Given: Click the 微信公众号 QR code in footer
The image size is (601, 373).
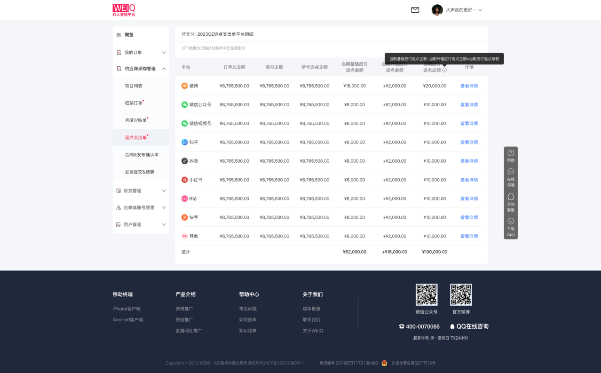Looking at the screenshot, I should coord(426,294).
